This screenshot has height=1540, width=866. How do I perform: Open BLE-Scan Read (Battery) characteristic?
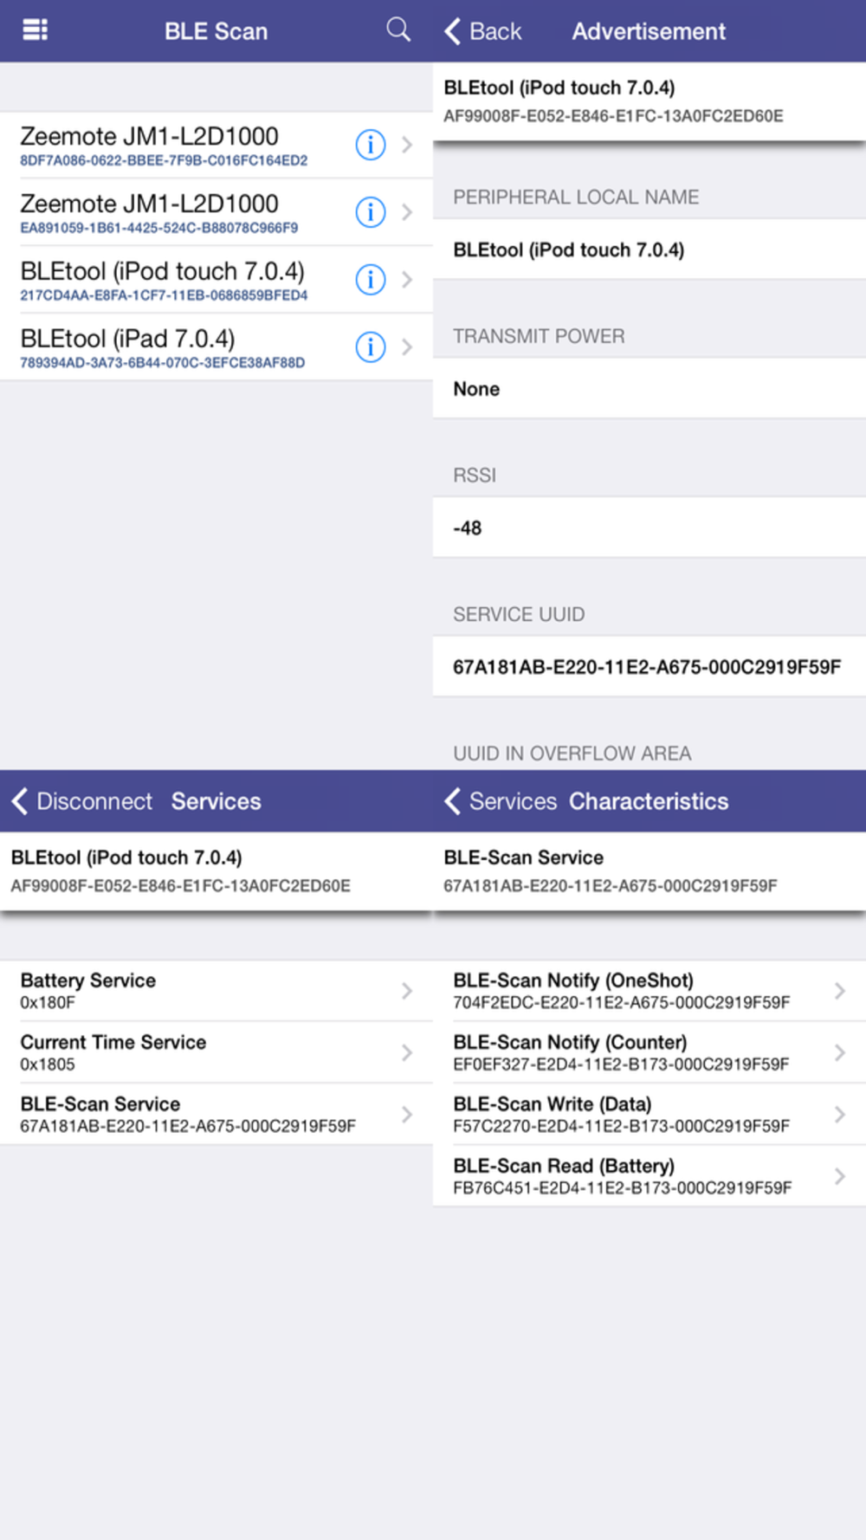point(649,1176)
